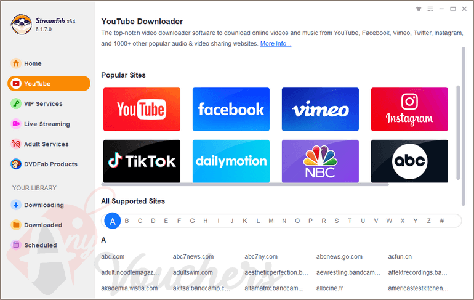Image resolution: width=474 pixels, height=300 pixels.
Task: Open the Home section icon
Action: (16, 63)
